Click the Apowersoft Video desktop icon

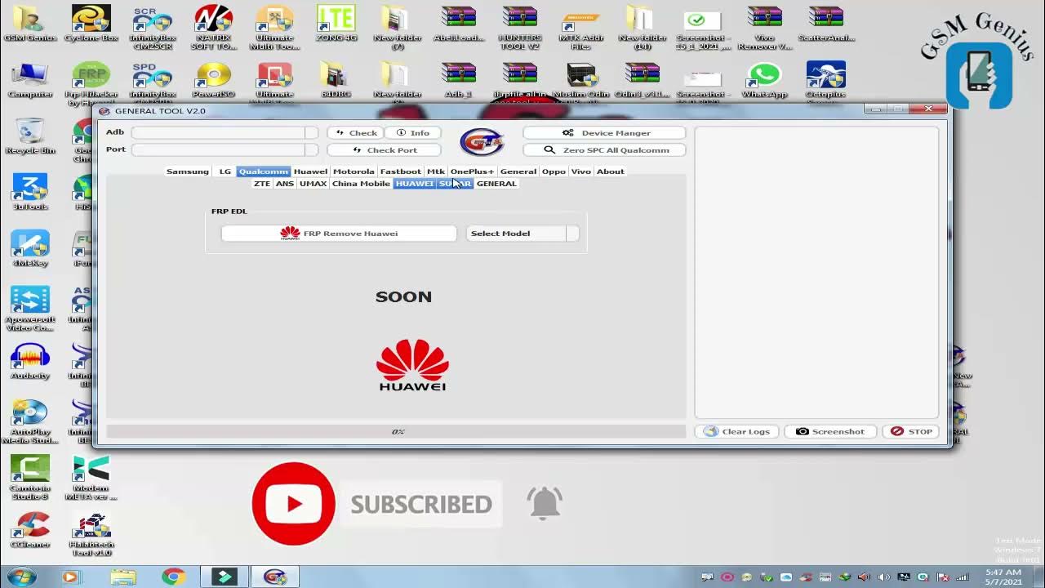tap(30, 309)
